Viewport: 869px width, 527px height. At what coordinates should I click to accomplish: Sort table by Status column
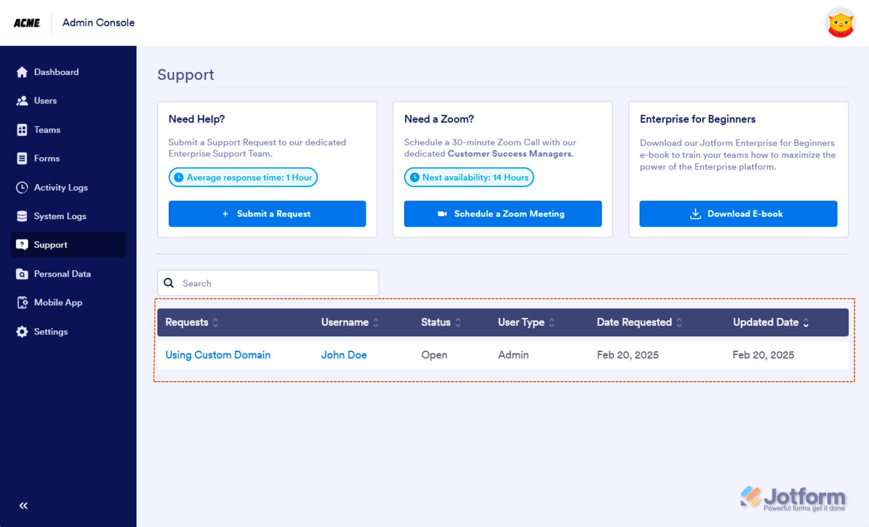458,323
